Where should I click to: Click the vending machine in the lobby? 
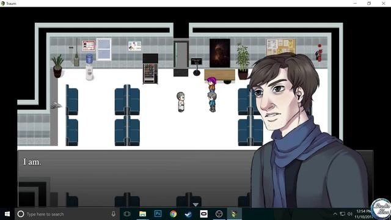coord(150,69)
